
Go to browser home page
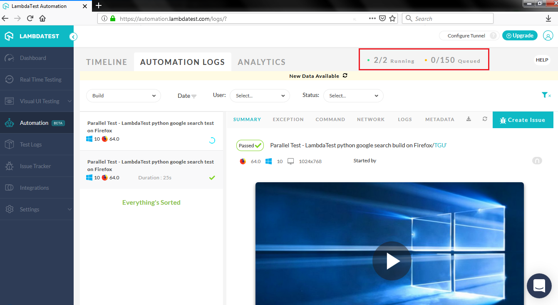pyautogui.click(x=42, y=18)
